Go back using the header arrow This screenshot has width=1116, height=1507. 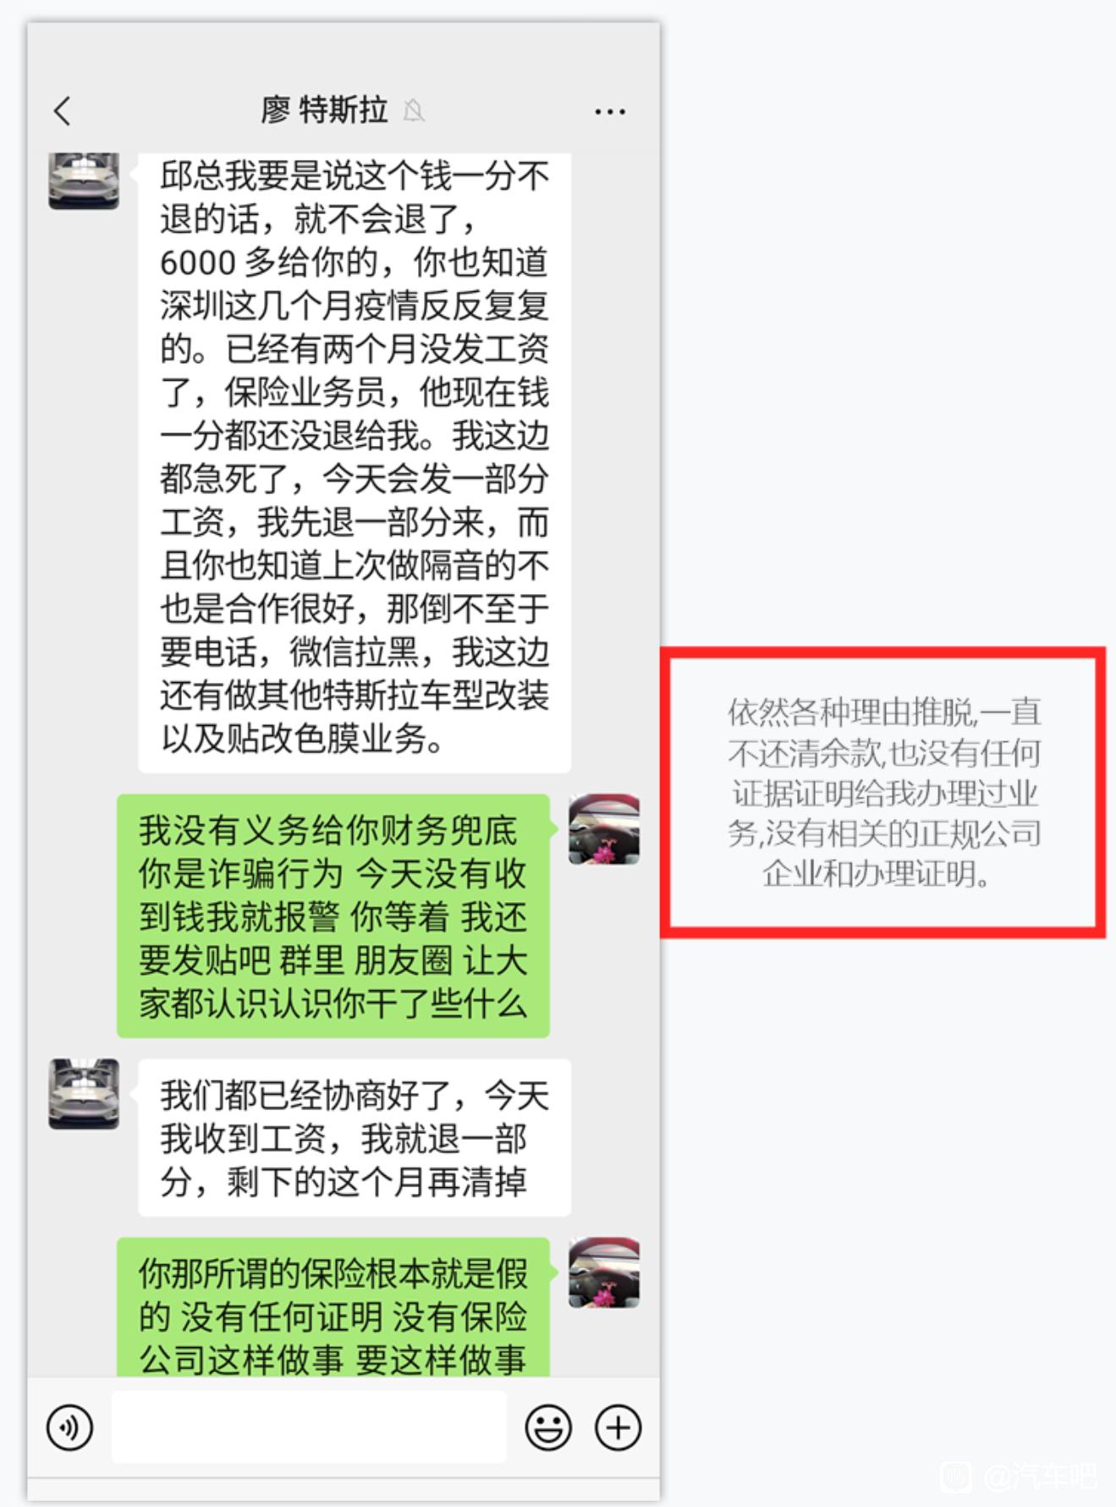tap(62, 111)
